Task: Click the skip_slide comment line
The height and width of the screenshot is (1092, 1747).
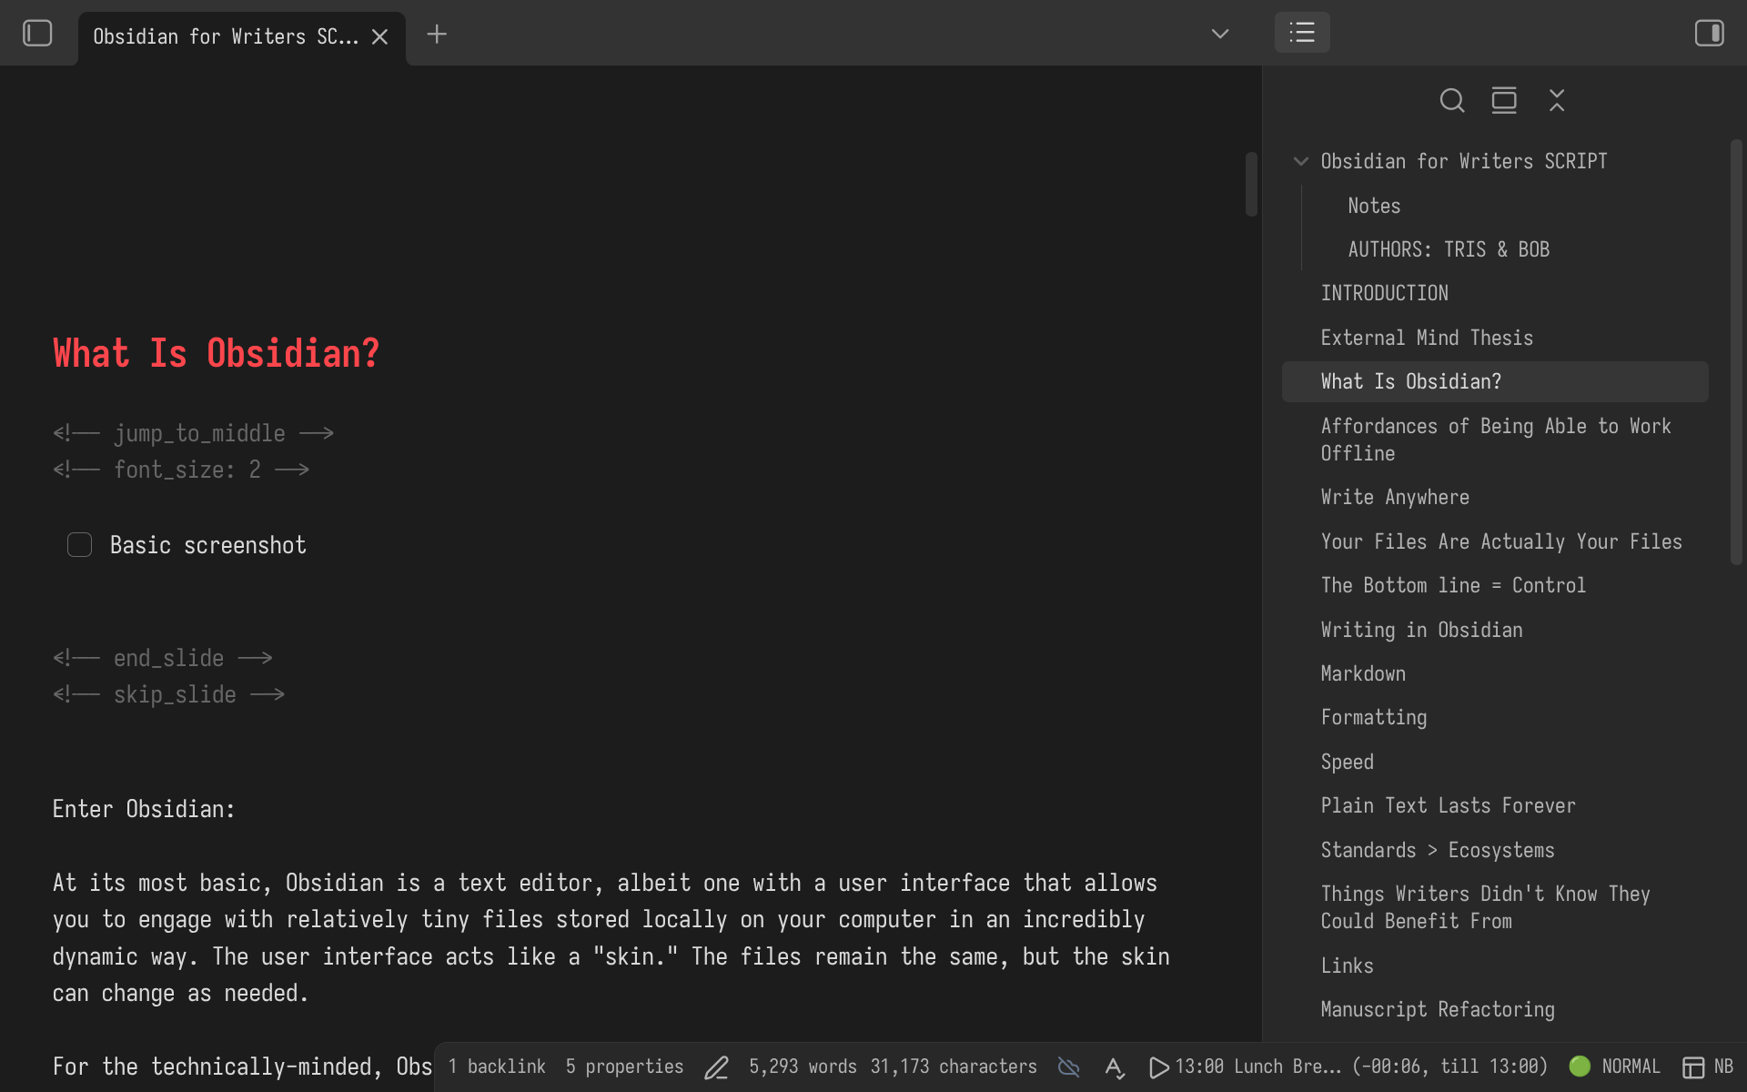Action: coord(169,694)
